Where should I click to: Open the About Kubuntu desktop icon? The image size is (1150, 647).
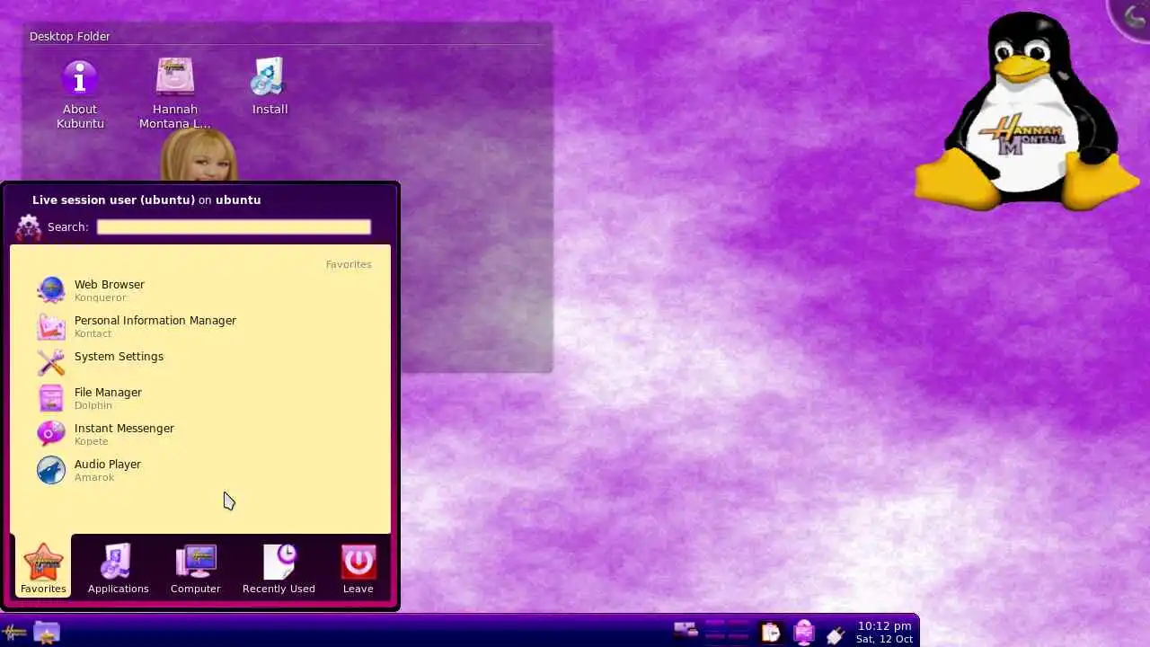pyautogui.click(x=80, y=94)
